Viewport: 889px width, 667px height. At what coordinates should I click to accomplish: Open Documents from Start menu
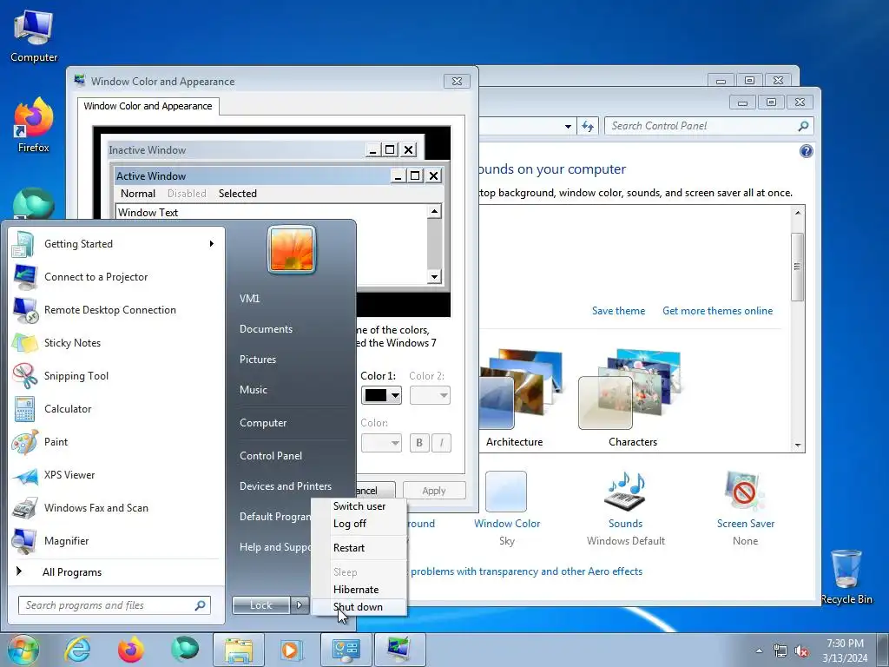coord(266,329)
